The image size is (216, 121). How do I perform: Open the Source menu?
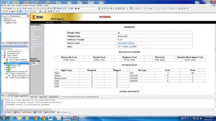pos(26,5)
